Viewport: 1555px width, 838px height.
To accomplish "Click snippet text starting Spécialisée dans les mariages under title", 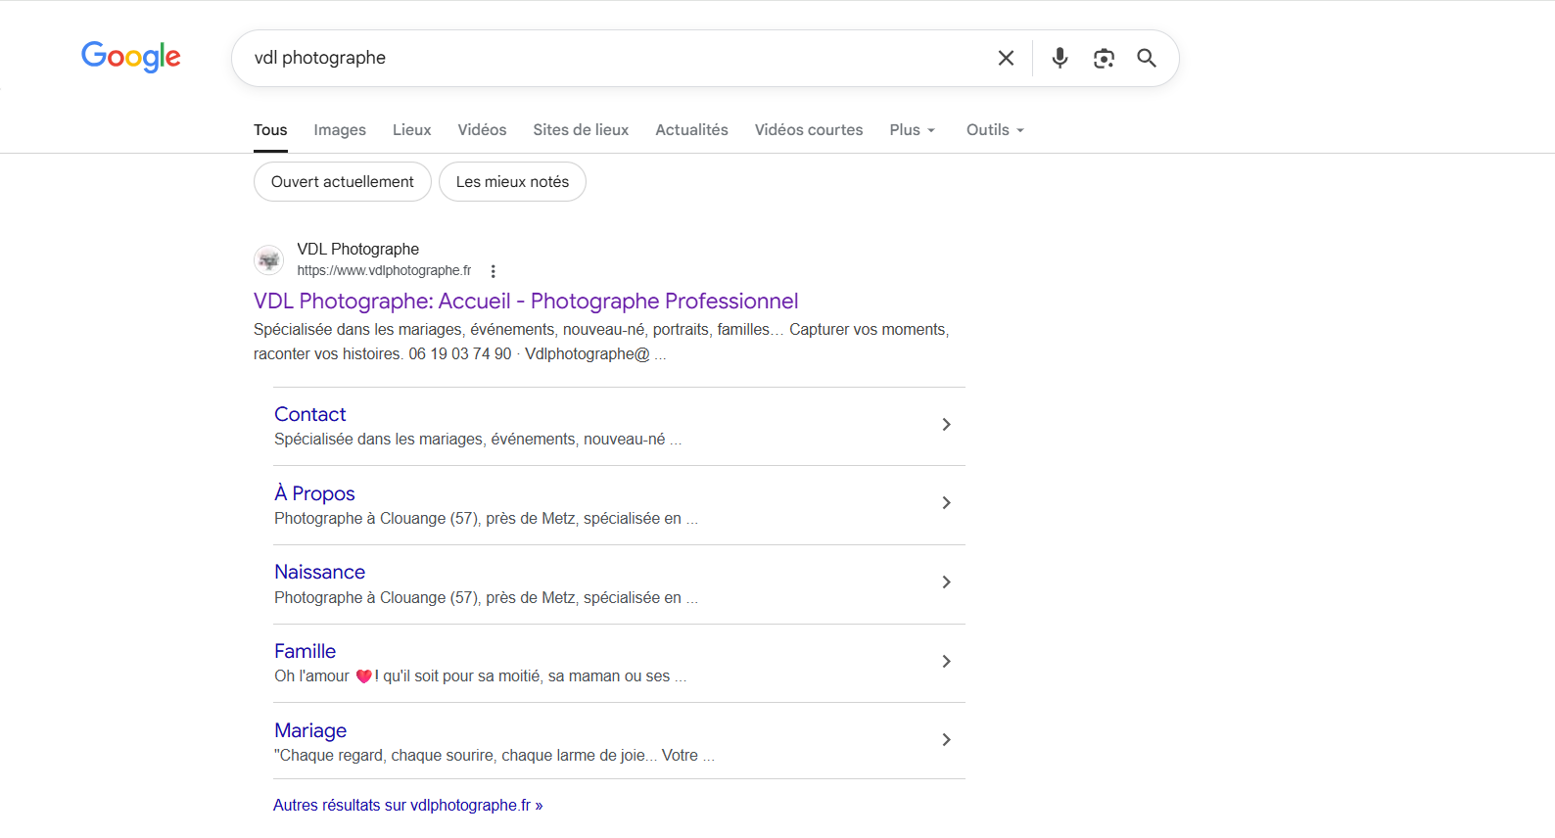I will point(601,342).
